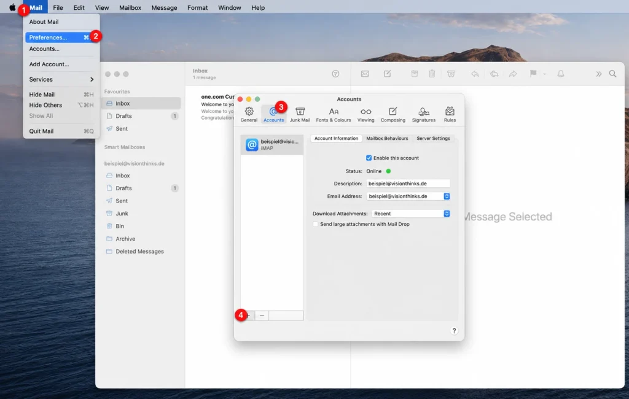Remove account with the minus button

click(262, 316)
